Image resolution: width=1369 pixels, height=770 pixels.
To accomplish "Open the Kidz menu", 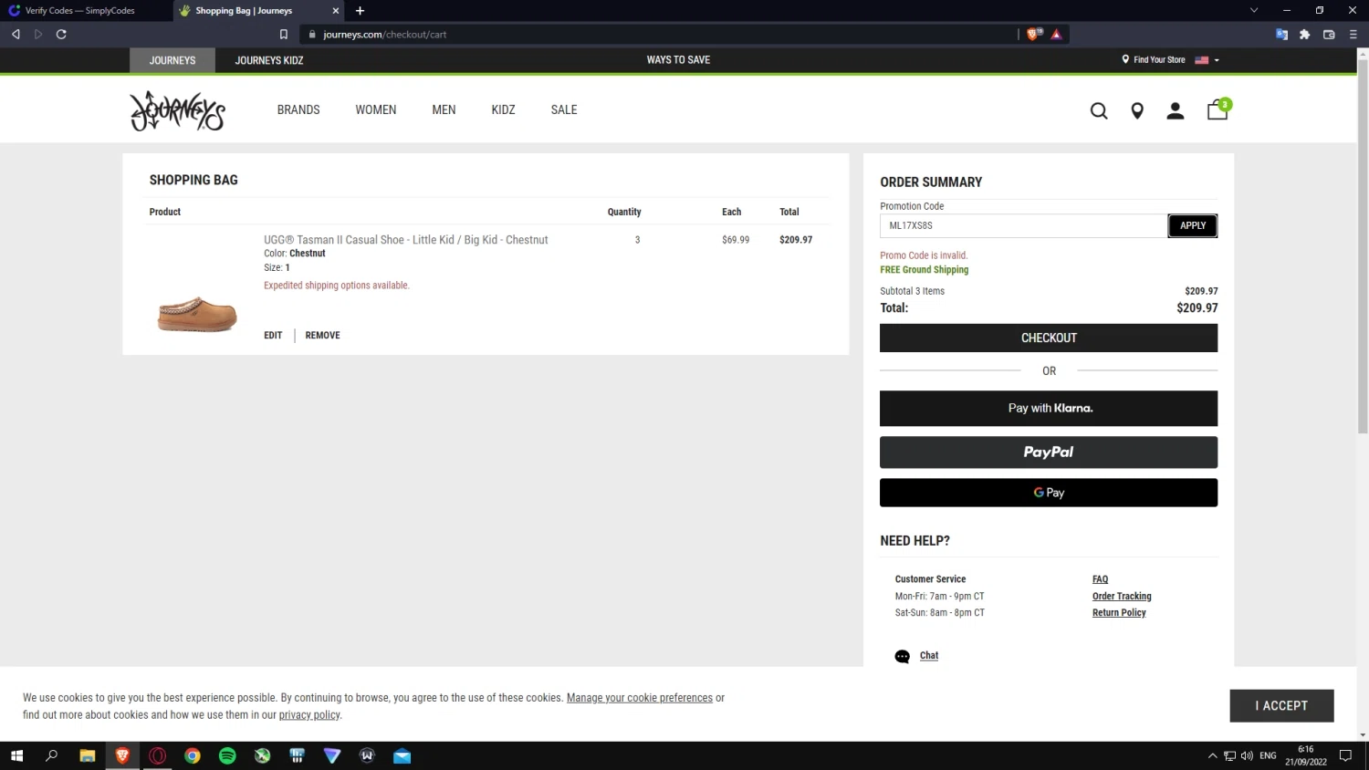I will click(503, 109).
